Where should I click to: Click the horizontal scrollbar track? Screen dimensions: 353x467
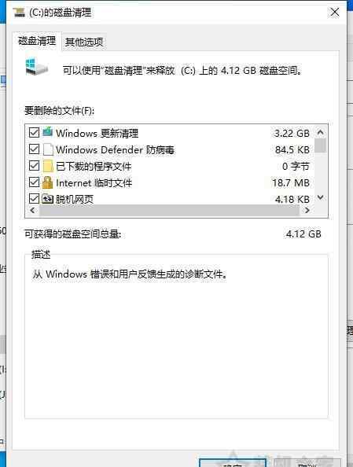[x=169, y=210]
